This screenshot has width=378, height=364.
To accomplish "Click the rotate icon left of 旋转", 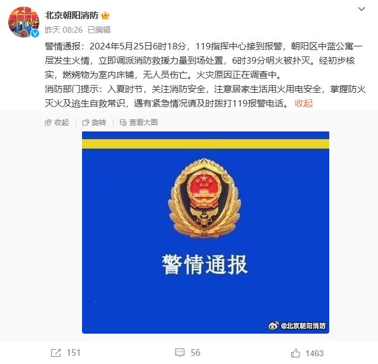I will (x=86, y=123).
